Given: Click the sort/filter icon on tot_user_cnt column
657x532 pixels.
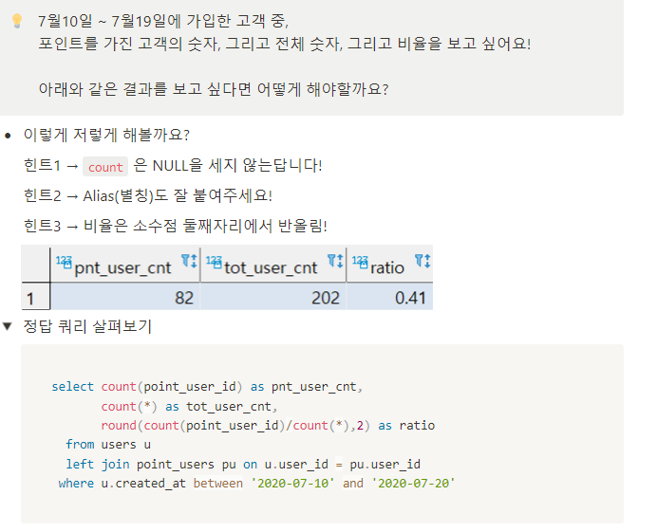Looking at the screenshot, I should click(335, 261).
